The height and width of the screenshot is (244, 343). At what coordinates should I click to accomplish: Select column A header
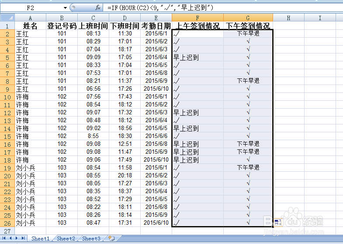tap(31, 18)
